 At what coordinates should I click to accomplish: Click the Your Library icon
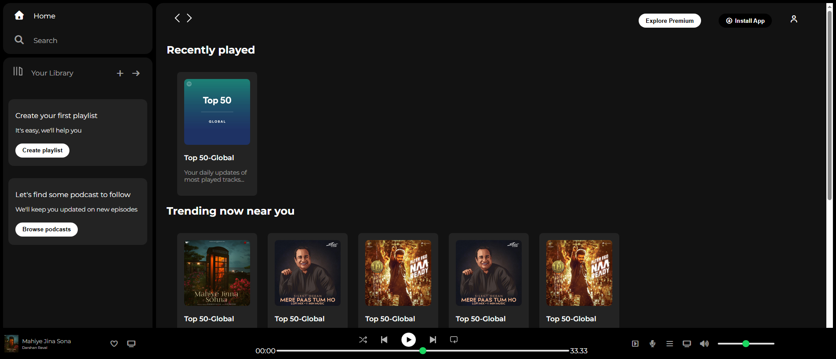18,71
